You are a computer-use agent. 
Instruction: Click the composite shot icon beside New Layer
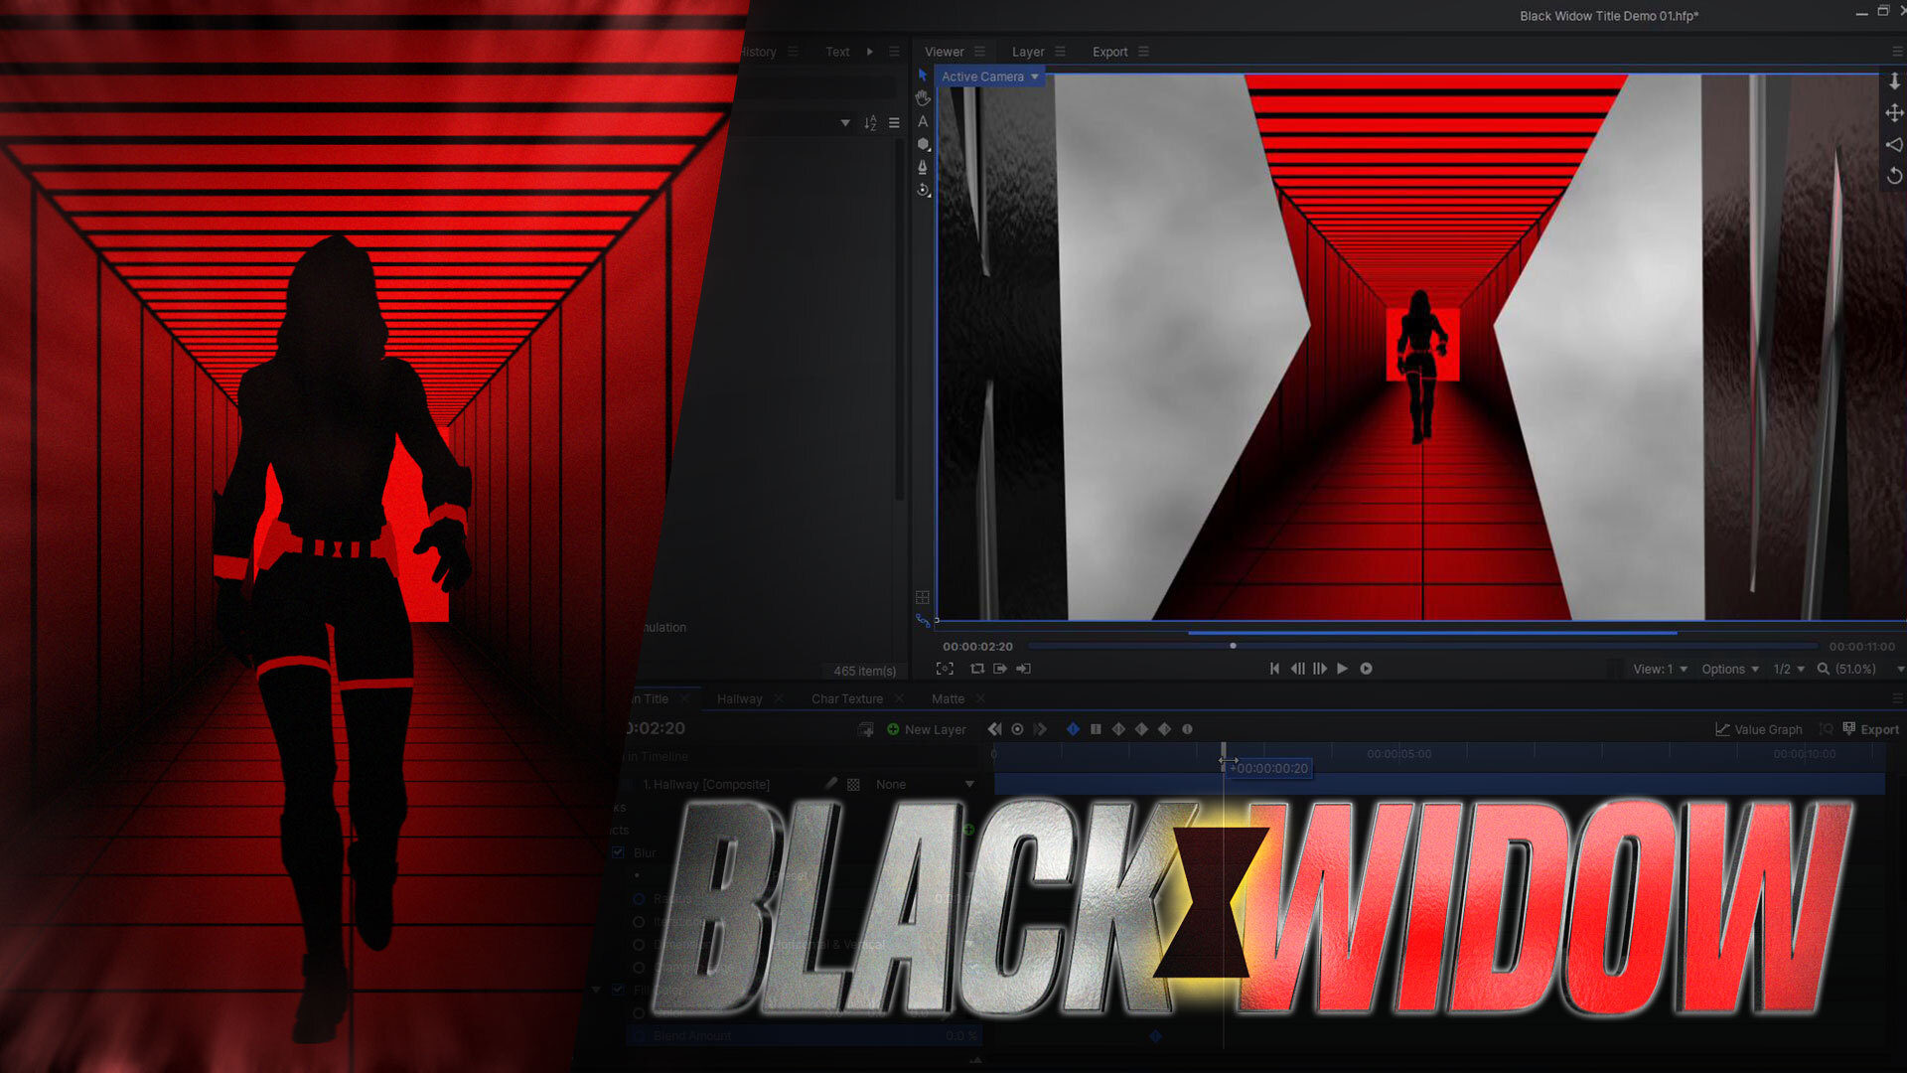pos(866,729)
